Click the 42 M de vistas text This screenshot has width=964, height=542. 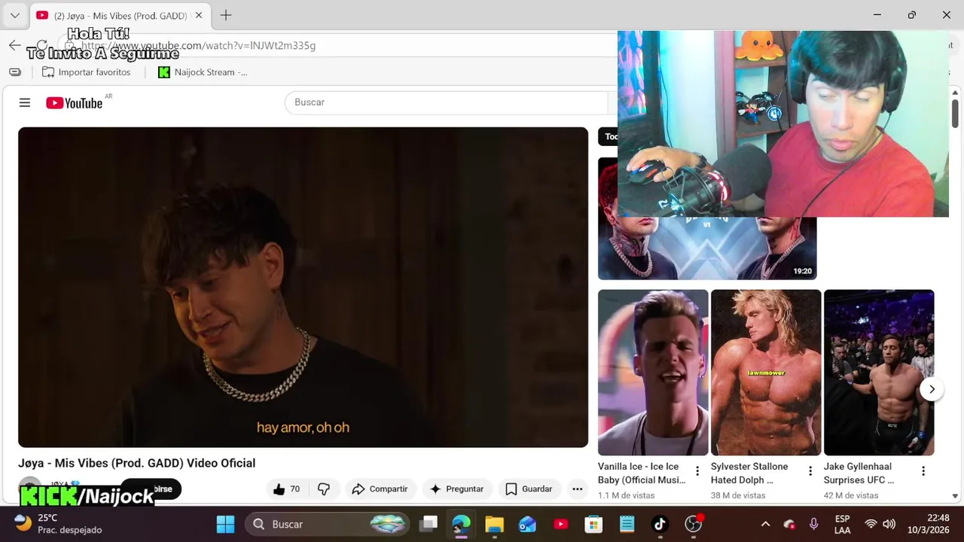coord(851,495)
